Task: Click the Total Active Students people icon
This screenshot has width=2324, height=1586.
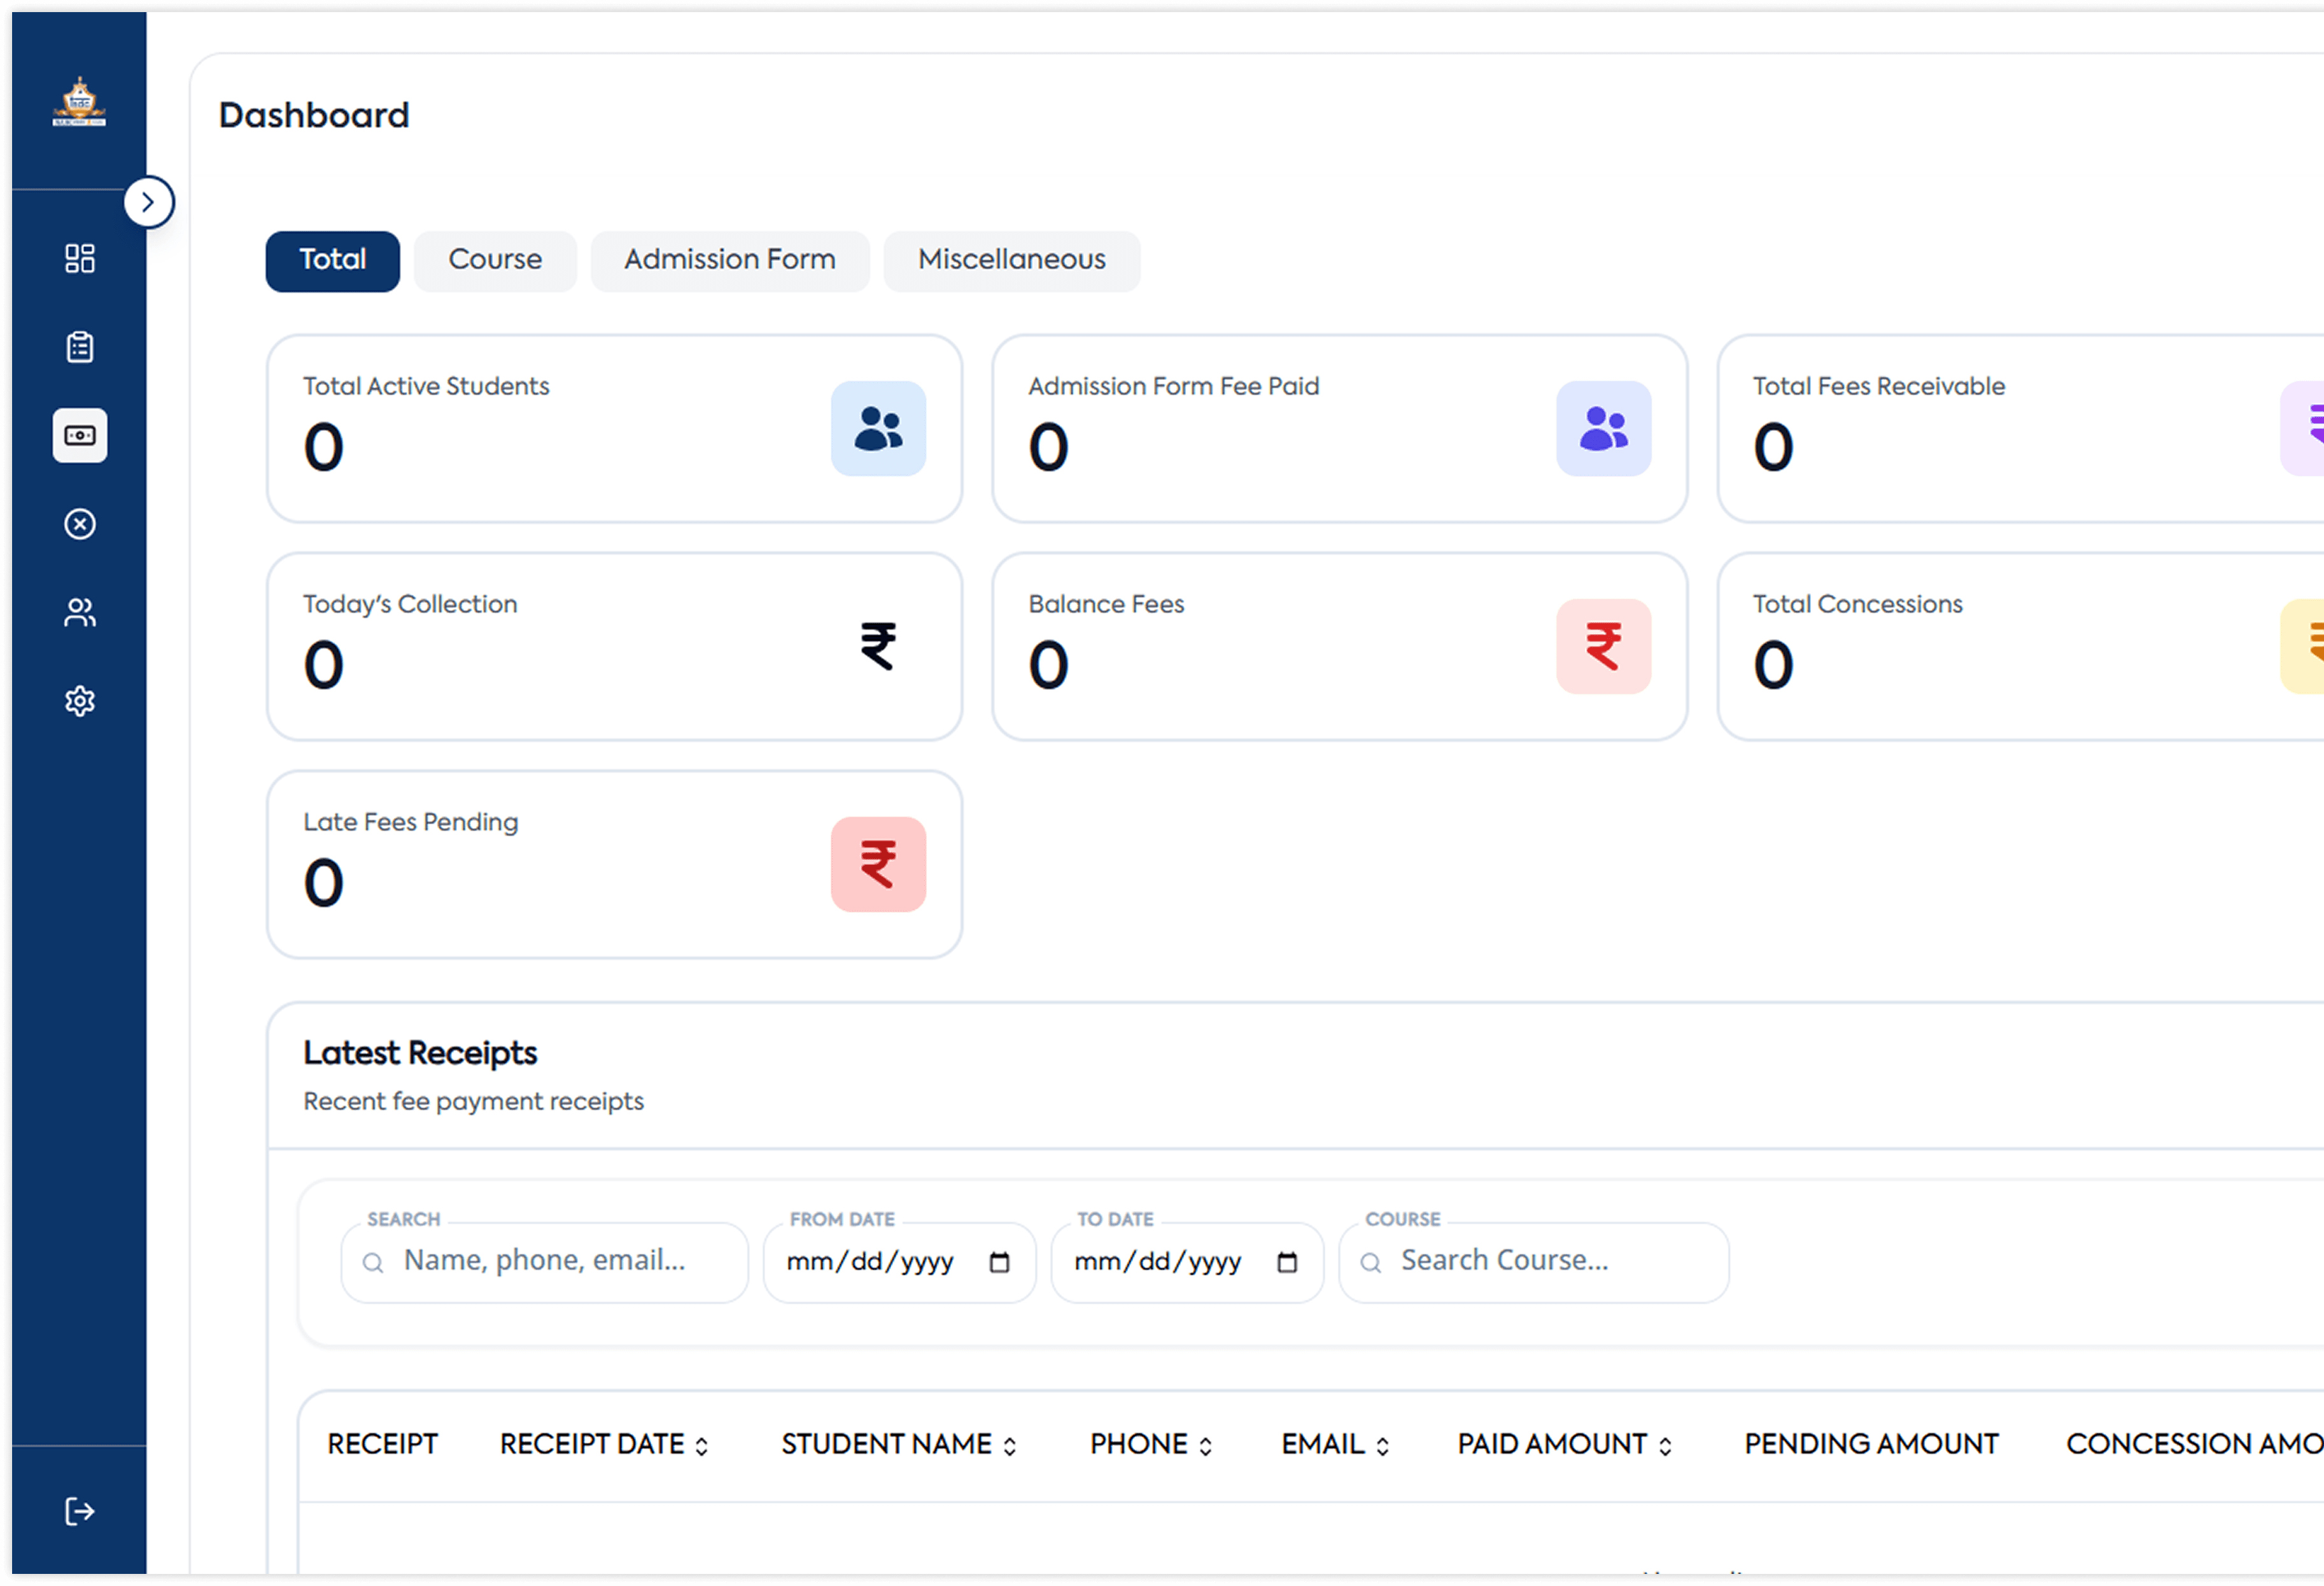Action: pos(878,428)
